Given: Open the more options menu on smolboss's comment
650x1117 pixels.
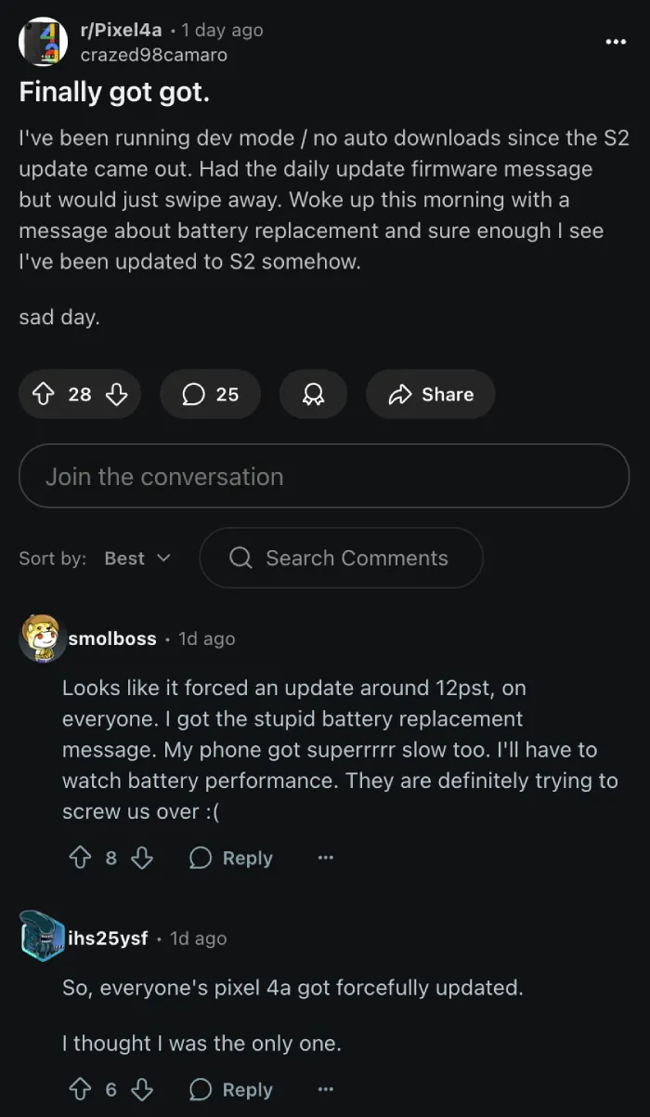Looking at the screenshot, I should [325, 858].
